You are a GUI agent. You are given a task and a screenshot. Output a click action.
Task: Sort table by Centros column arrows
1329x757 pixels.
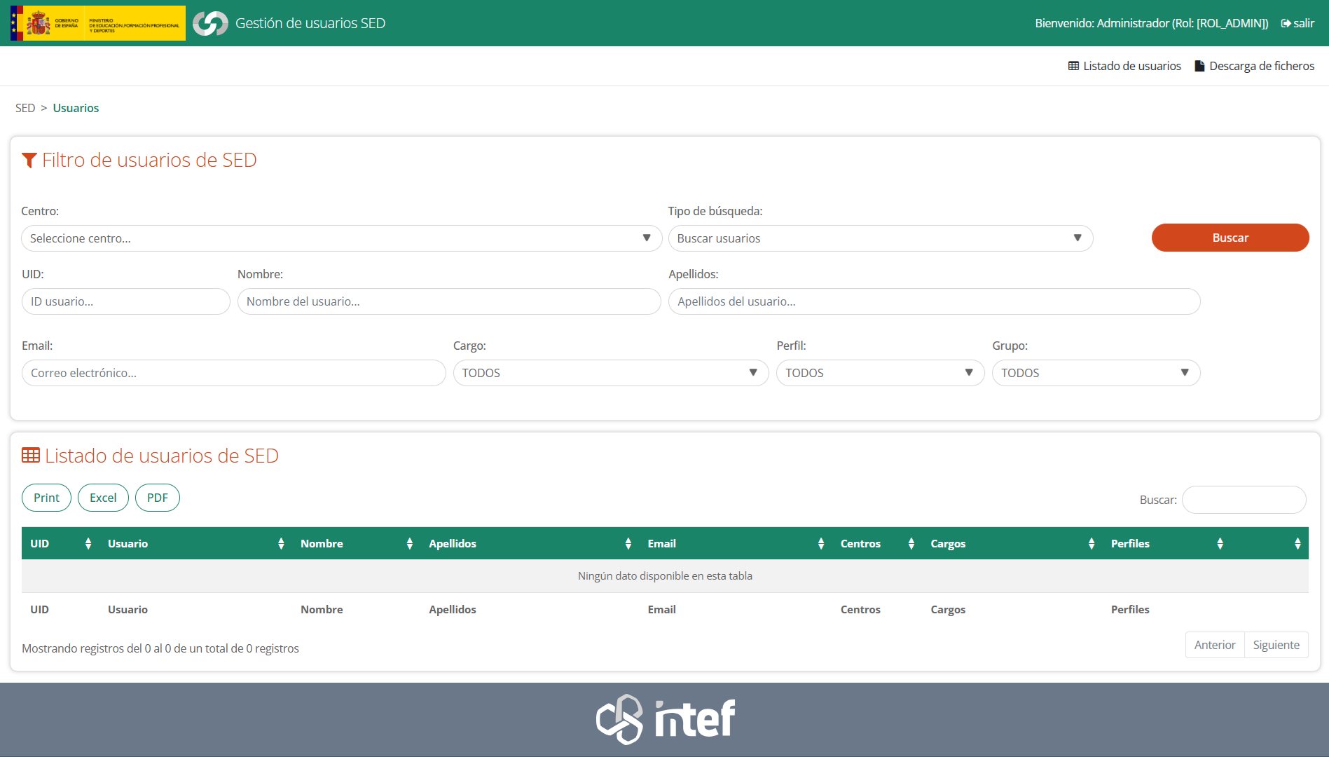[911, 543]
